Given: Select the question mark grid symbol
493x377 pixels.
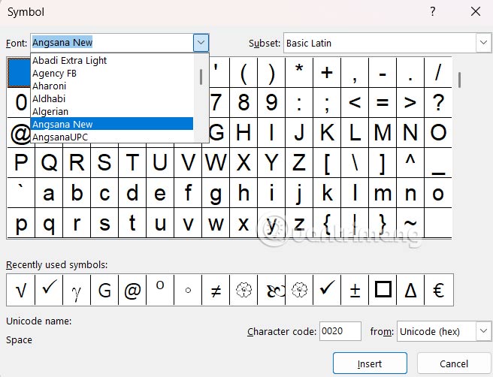Looking at the screenshot, I should 438,102.
